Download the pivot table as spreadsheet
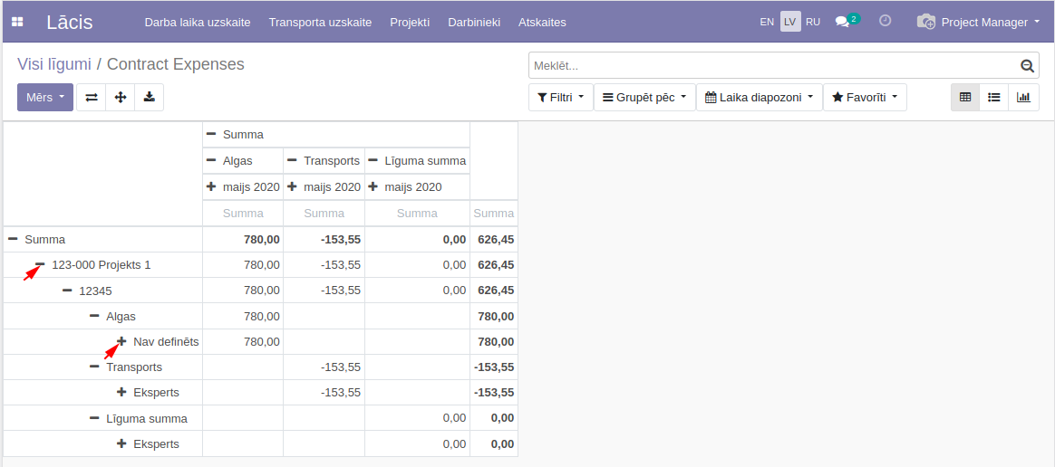1055x467 pixels. (x=149, y=97)
